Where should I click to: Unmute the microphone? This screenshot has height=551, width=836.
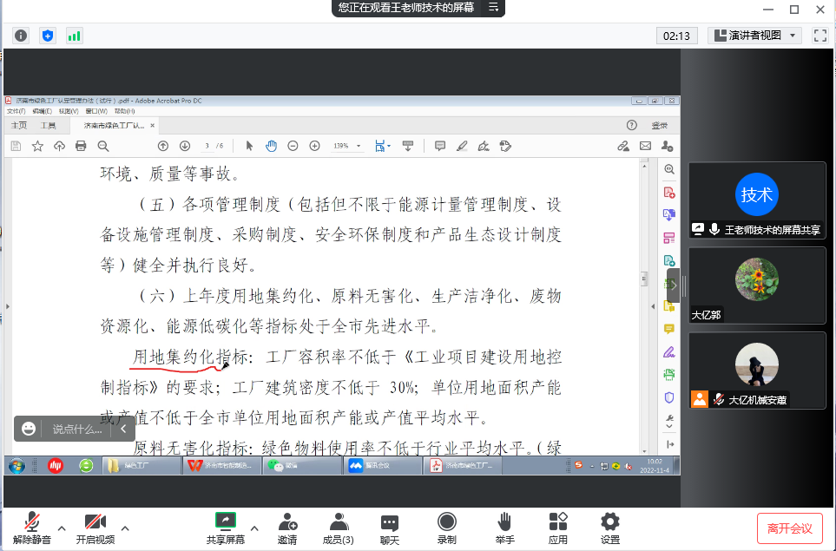point(31,525)
